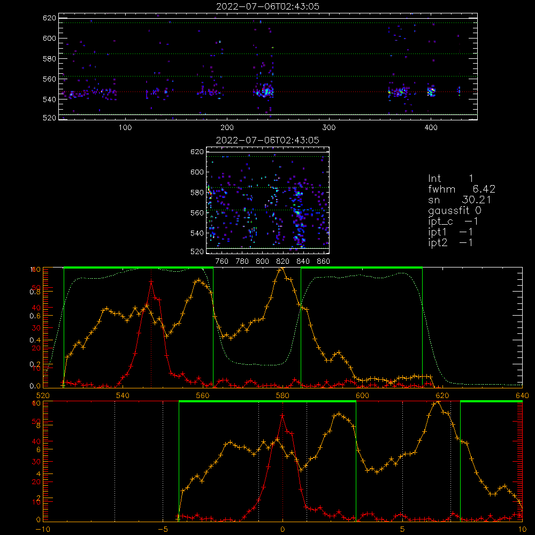535x535 pixels.
Task: Click the 'ipt_c -1' readout
Action: pyautogui.click(x=453, y=221)
